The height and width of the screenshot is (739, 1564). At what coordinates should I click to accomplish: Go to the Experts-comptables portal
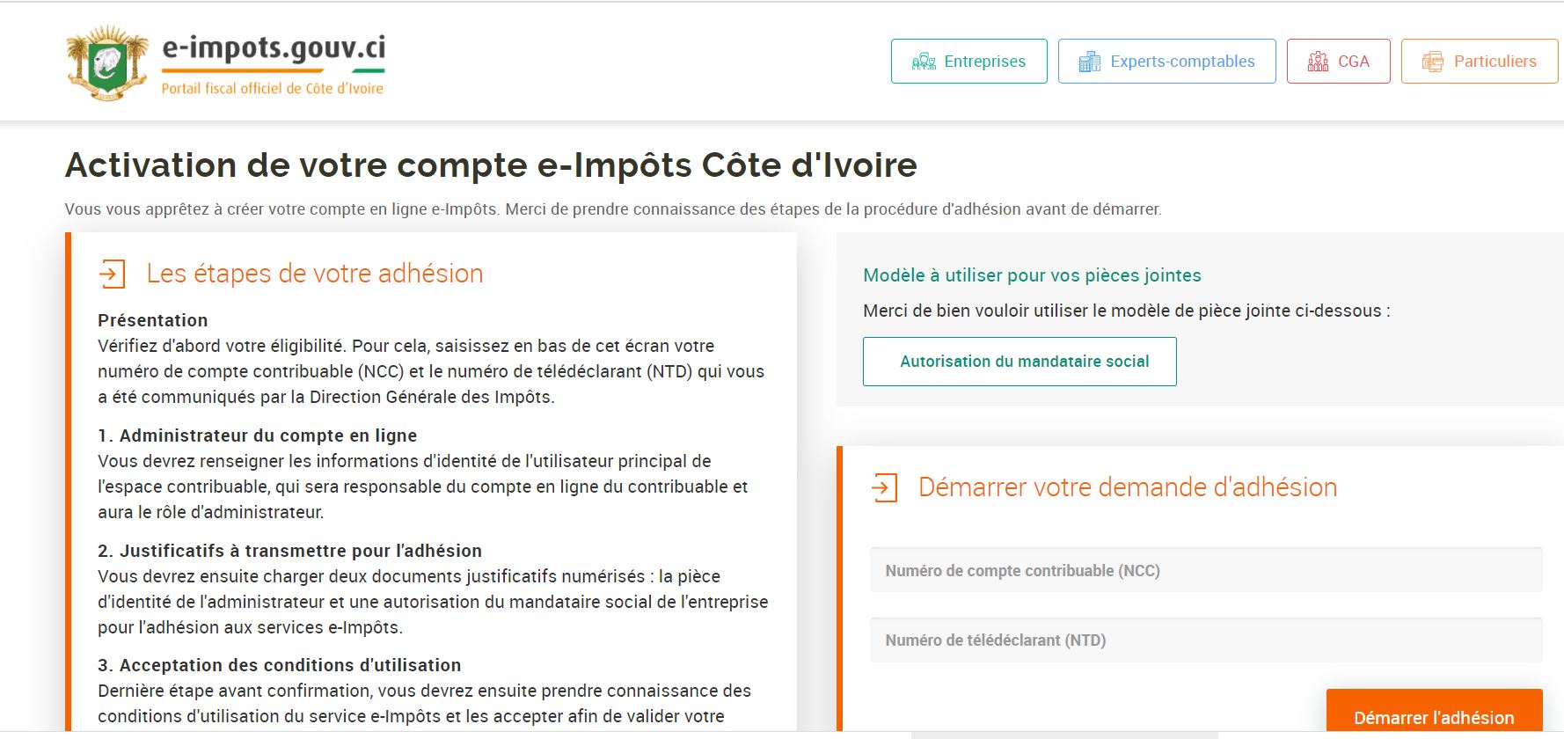pos(1182,62)
